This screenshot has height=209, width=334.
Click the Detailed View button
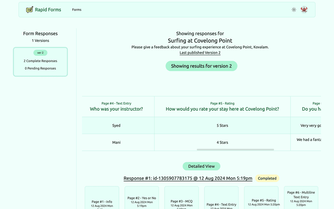click(201, 166)
